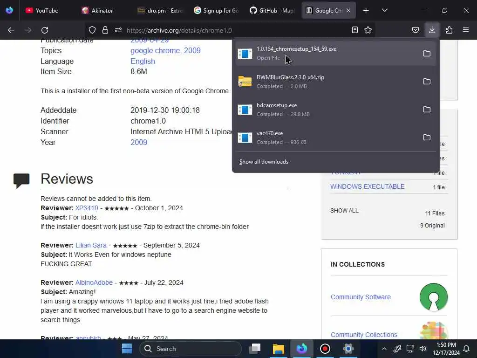Open the volume speaker icon
This screenshot has width=477, height=358.
pos(423,349)
